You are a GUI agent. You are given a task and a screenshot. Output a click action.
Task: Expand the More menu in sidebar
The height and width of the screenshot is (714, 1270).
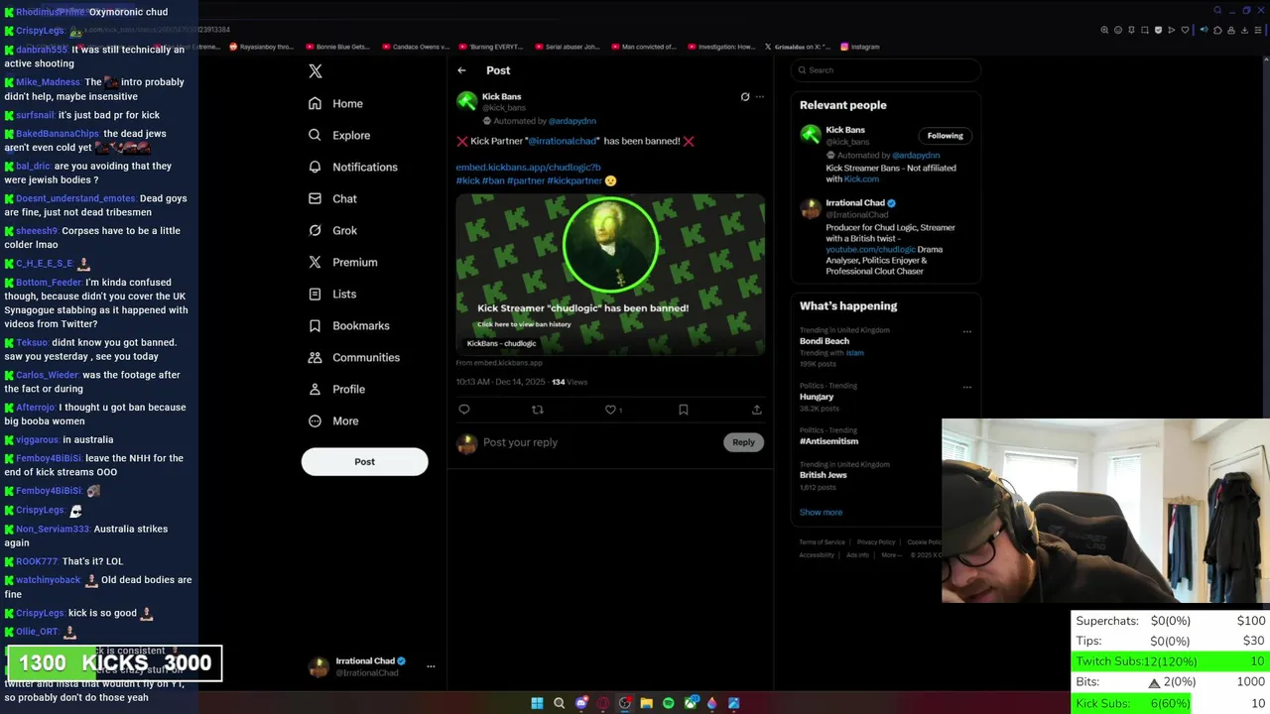click(x=333, y=420)
